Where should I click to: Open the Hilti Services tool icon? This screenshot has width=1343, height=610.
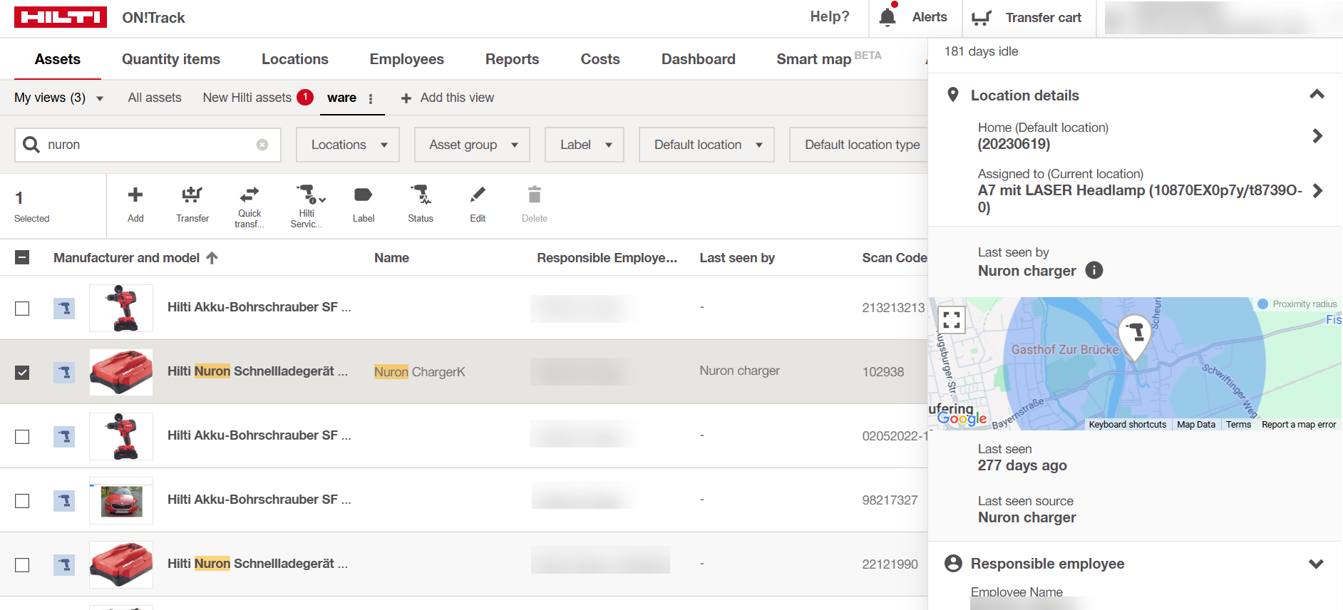coord(307,195)
